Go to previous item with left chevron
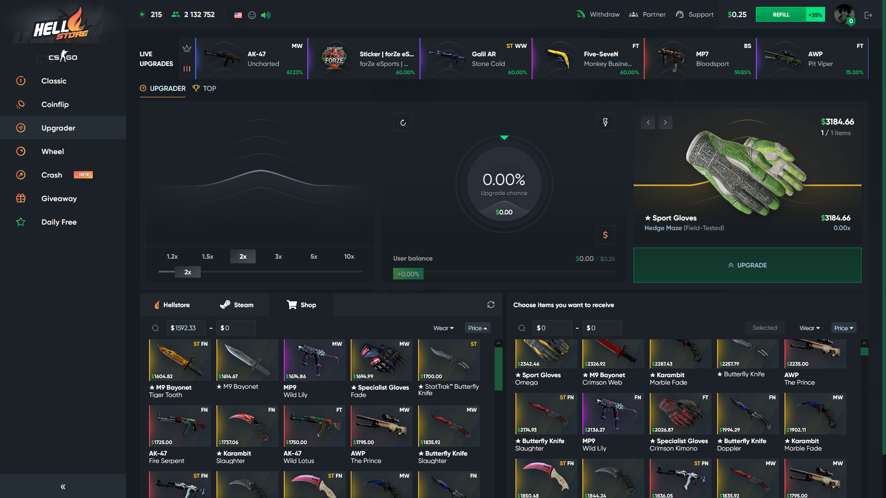 648,123
